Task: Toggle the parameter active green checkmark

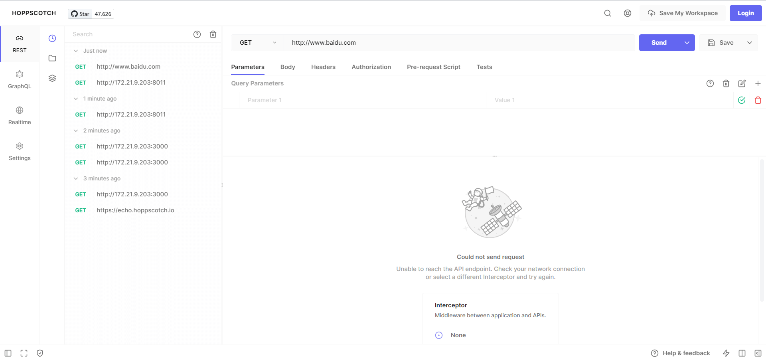Action: click(742, 100)
